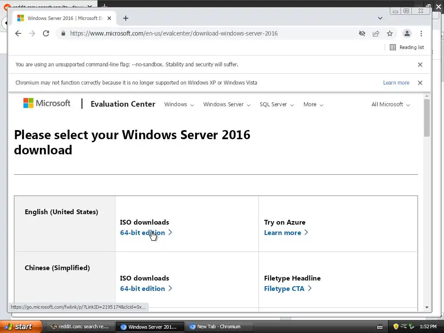
Task: Open the Windows Start button
Action: click(20, 326)
